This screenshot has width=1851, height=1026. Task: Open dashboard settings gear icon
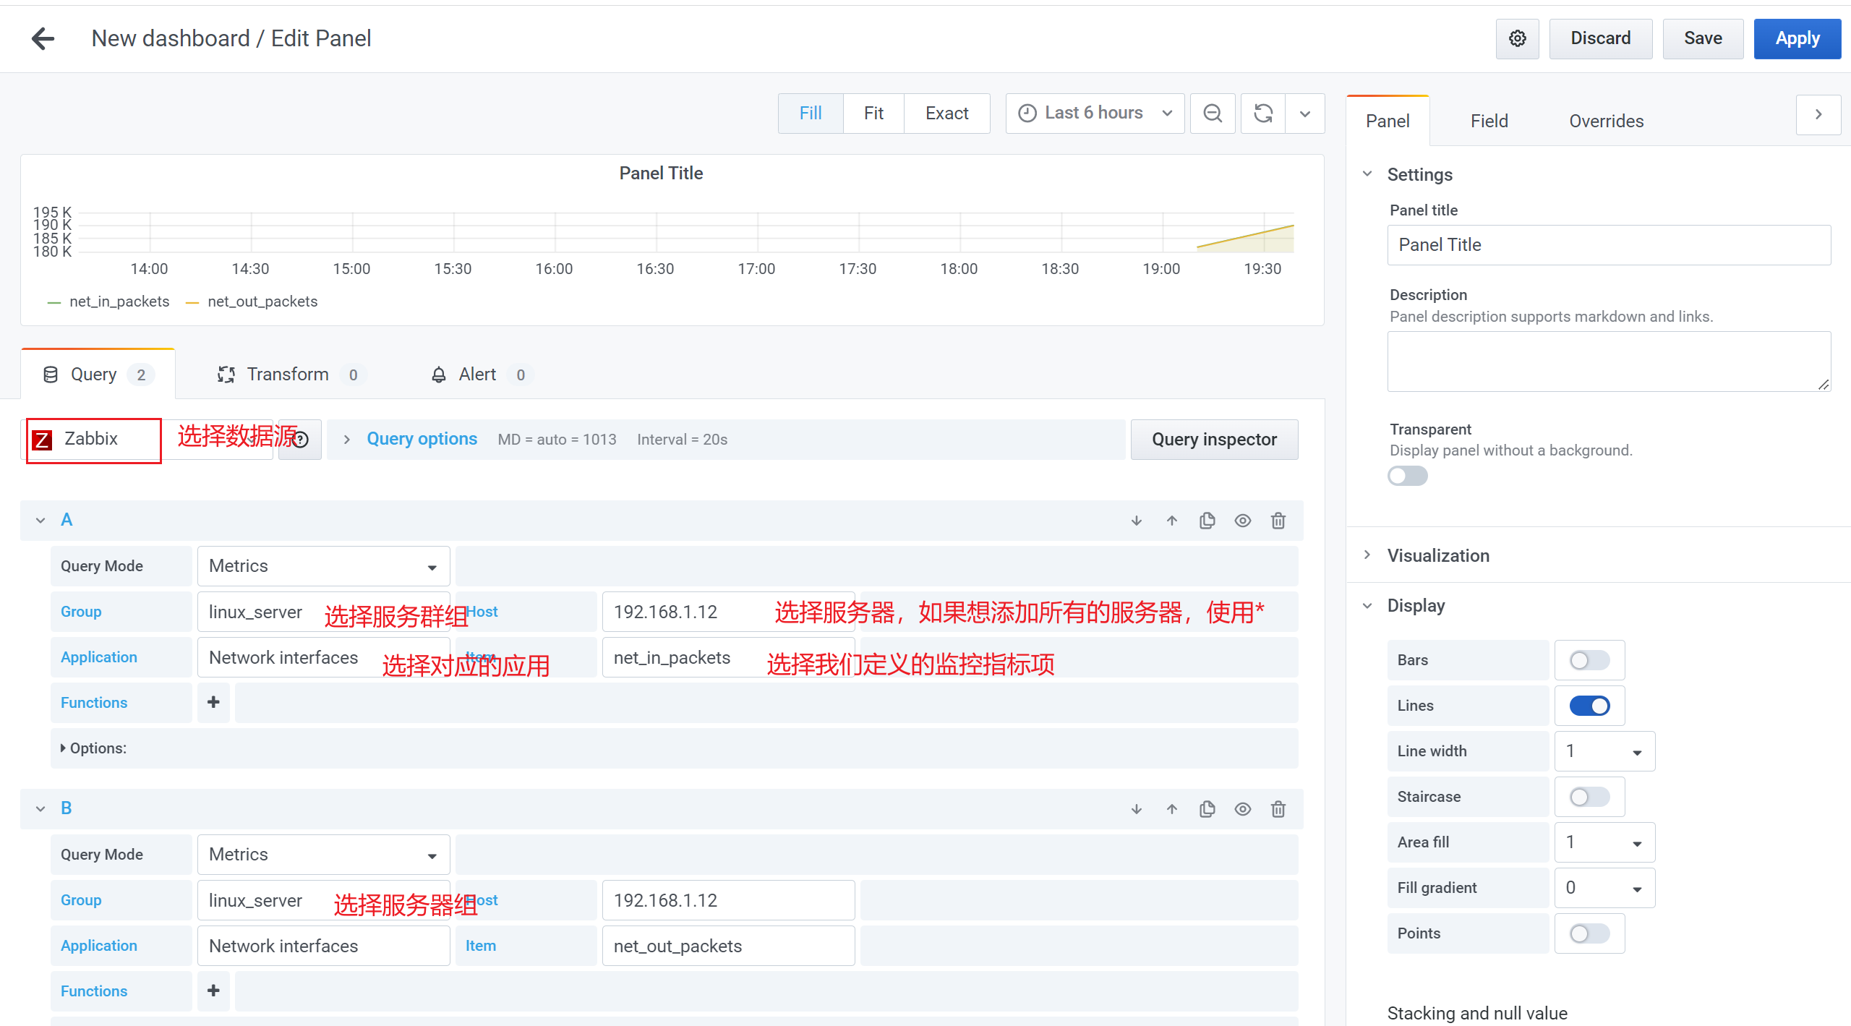[x=1517, y=38]
